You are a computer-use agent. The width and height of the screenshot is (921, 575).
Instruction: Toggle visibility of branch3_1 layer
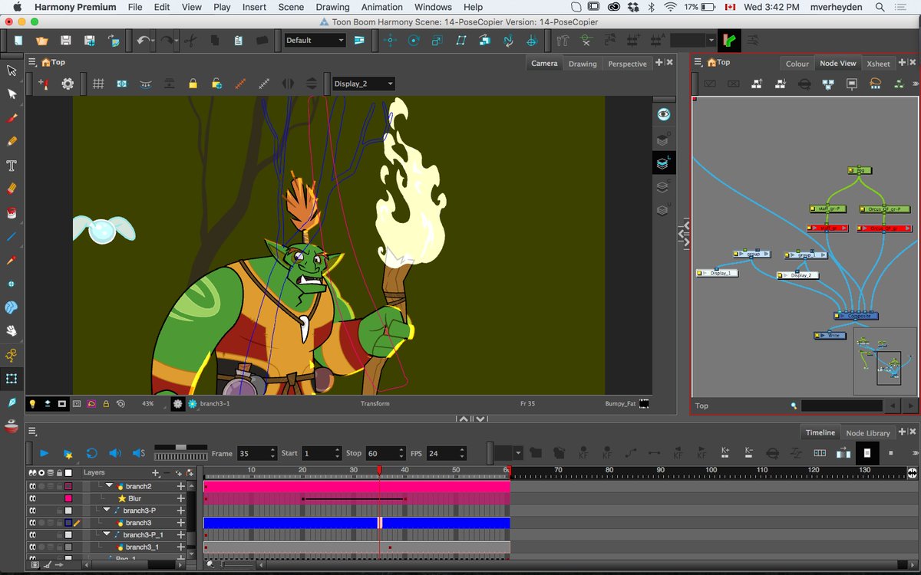coord(33,547)
